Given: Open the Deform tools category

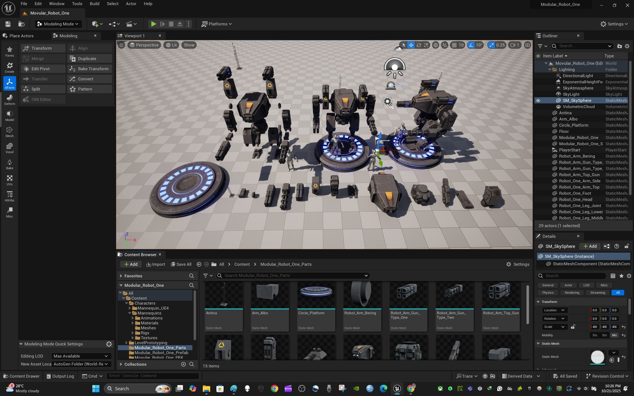Looking at the screenshot, I should coord(10,99).
